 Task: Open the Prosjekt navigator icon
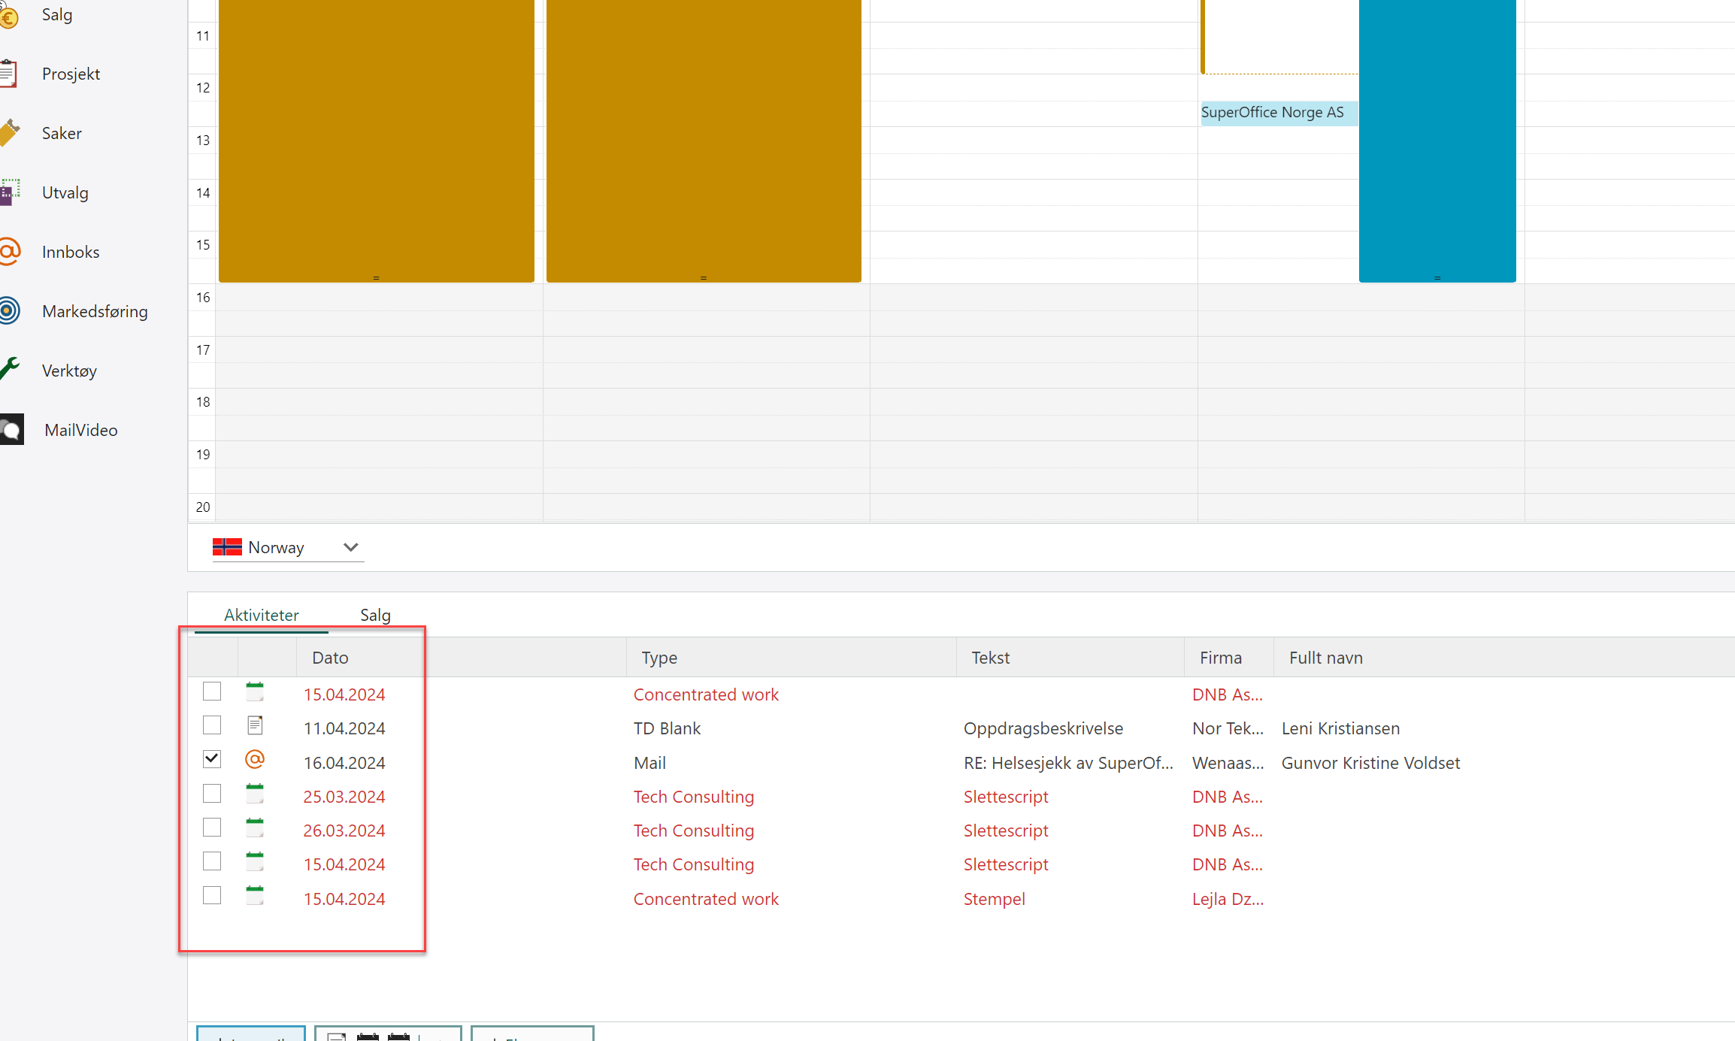click(x=9, y=74)
